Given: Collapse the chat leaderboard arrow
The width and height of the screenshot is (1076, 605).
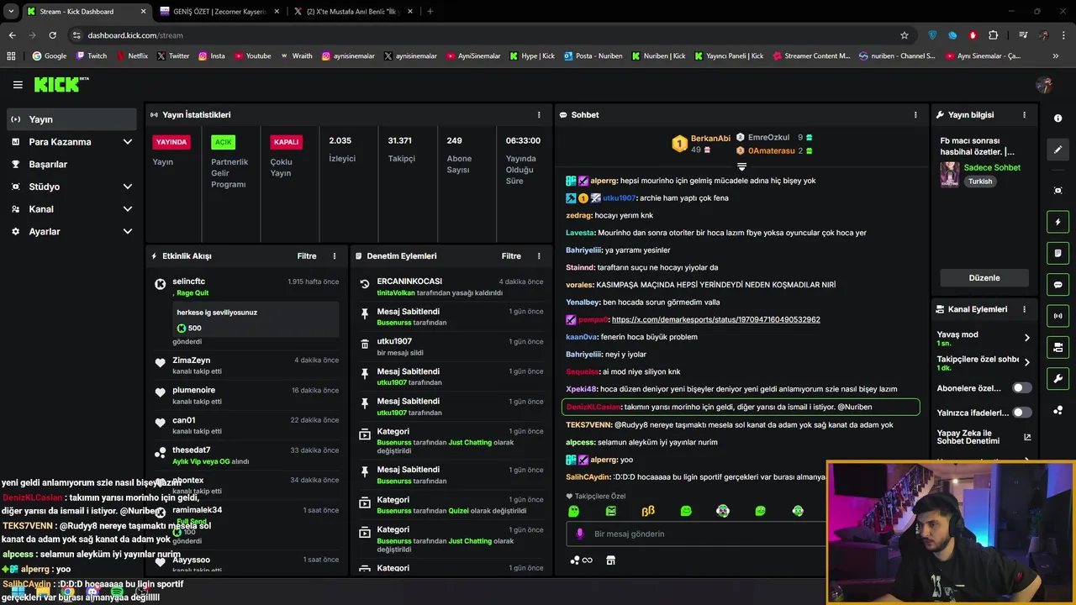Looking at the screenshot, I should [x=741, y=166].
